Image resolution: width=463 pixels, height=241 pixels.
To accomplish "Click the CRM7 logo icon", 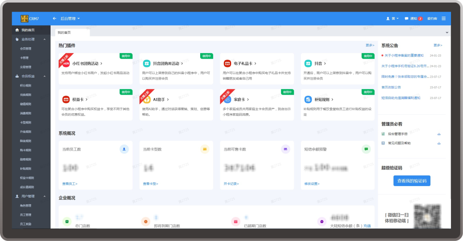I will (24, 18).
